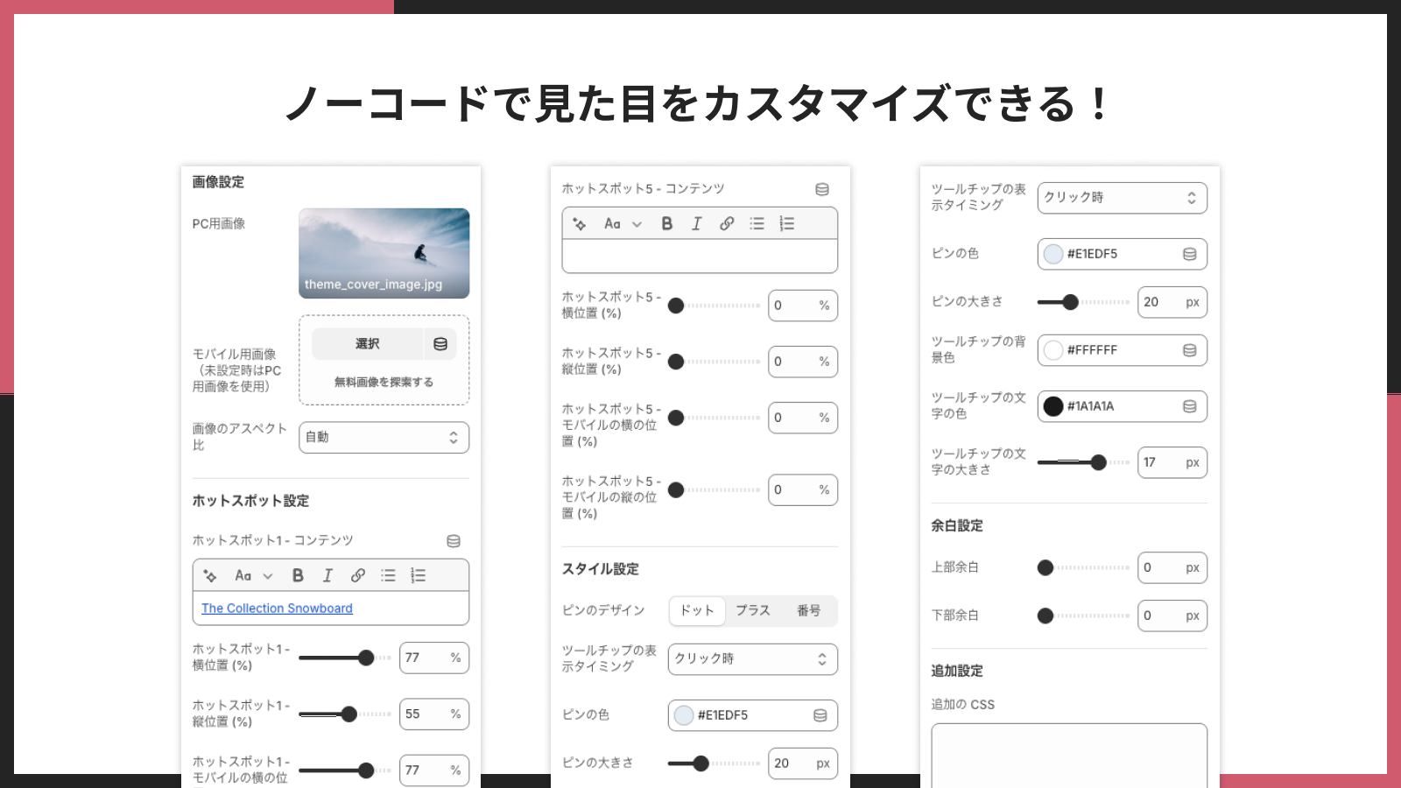Screen dimensions: 1401x788
Task: Apply italic formatting in hotspot 5 editor
Action: pyautogui.click(x=696, y=223)
